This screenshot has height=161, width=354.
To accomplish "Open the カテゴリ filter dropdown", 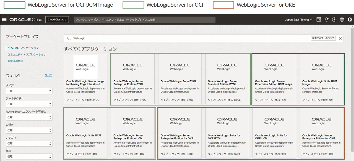I will (29, 143).
